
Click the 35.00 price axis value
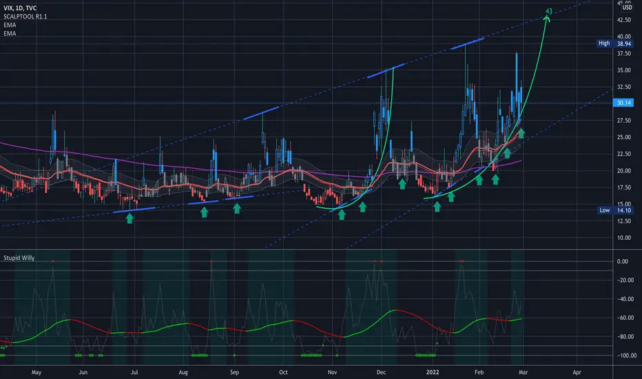(x=623, y=70)
